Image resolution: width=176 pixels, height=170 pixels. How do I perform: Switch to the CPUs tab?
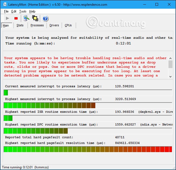pos(68,25)
